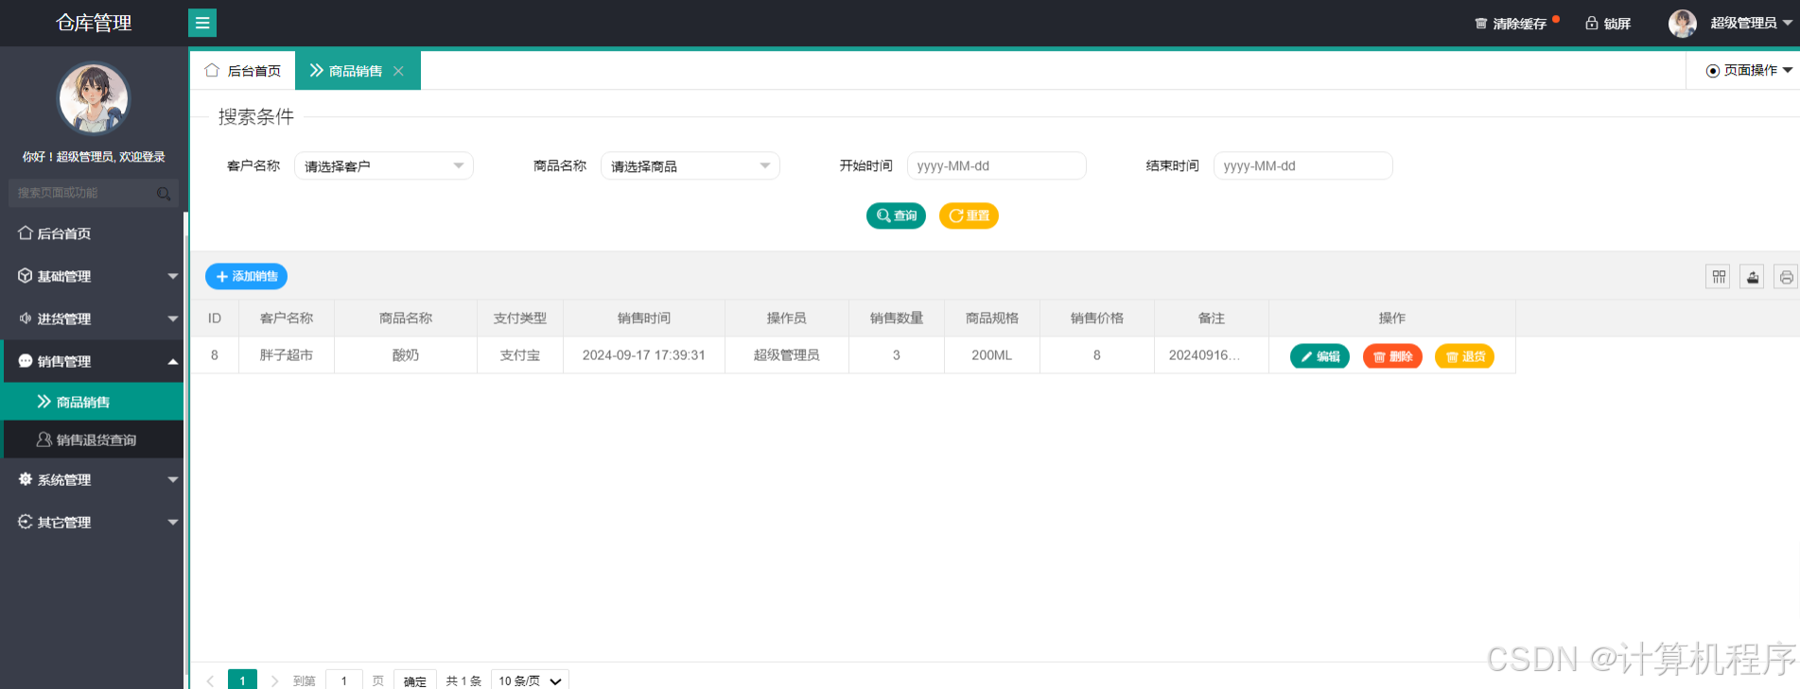Click the lock screen padlock icon
This screenshot has width=1800, height=689.
coord(1592,24)
